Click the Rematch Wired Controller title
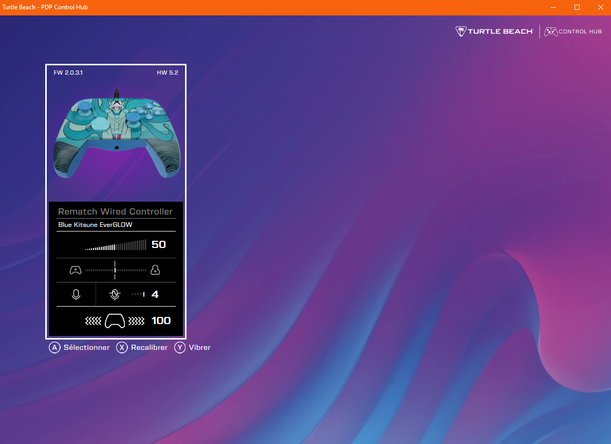 point(116,211)
